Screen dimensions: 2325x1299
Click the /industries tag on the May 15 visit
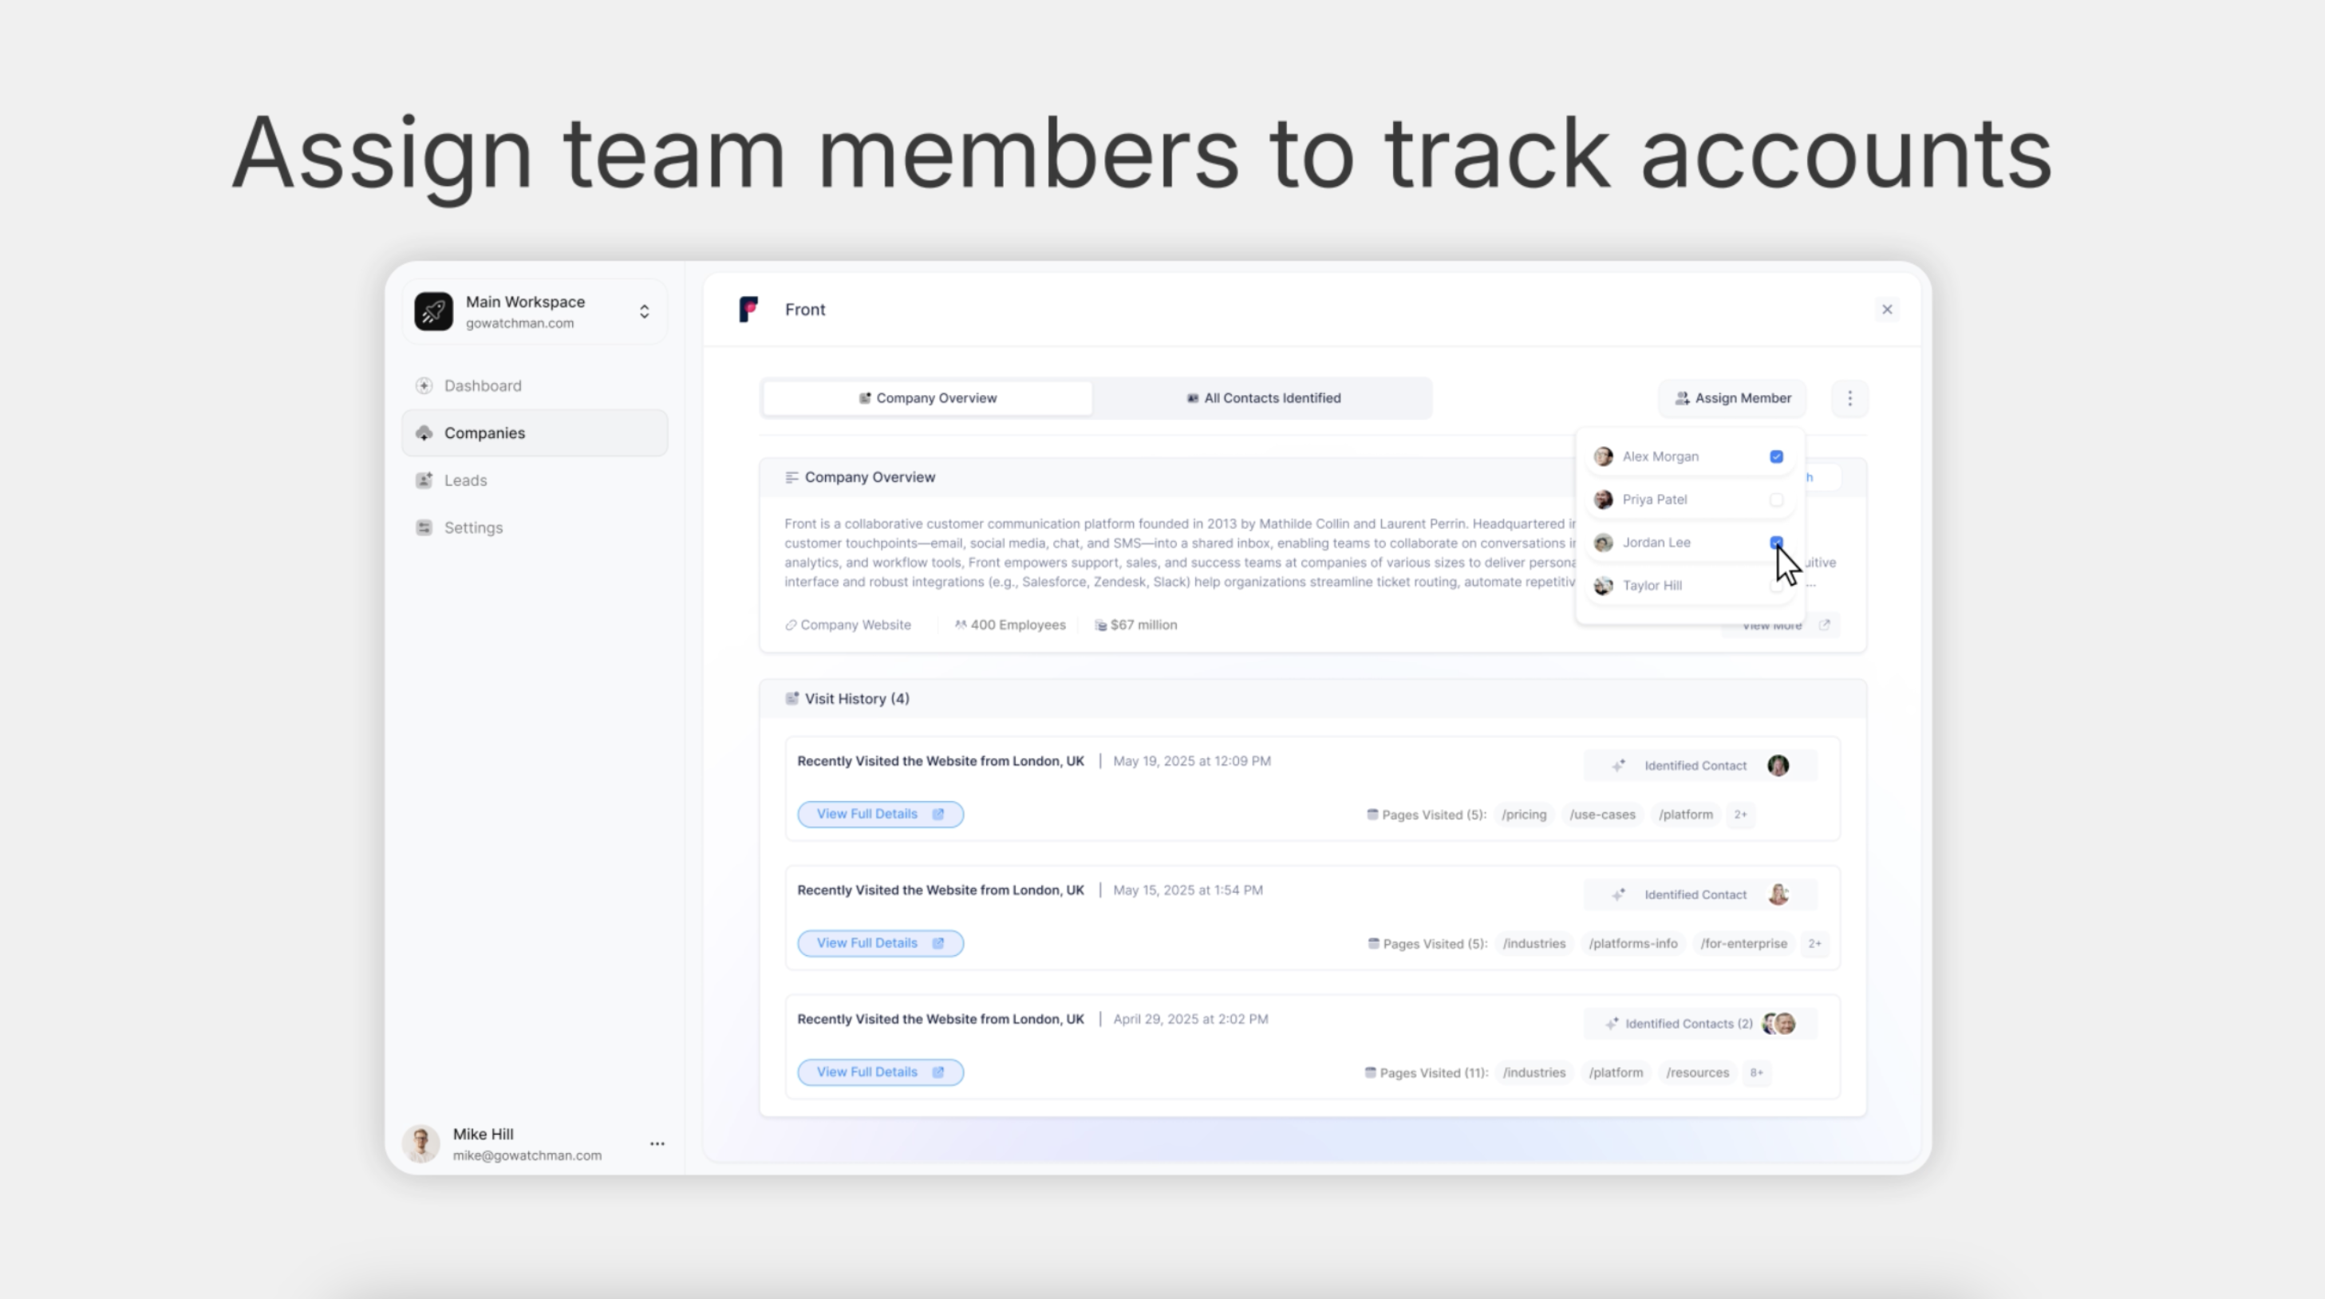[x=1534, y=943]
